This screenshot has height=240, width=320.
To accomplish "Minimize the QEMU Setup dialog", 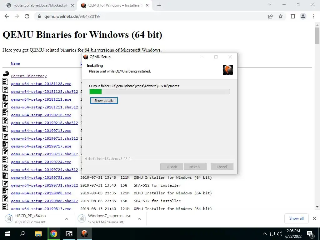I will 202,57.
